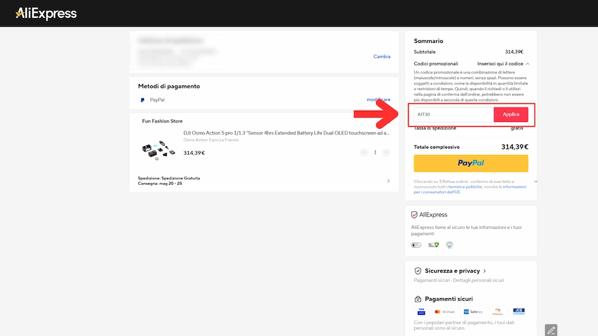Click the Sommario heading

429,41
